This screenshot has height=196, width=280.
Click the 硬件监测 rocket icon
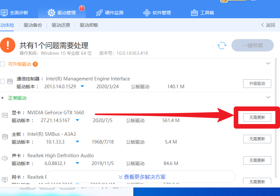[x=99, y=13]
